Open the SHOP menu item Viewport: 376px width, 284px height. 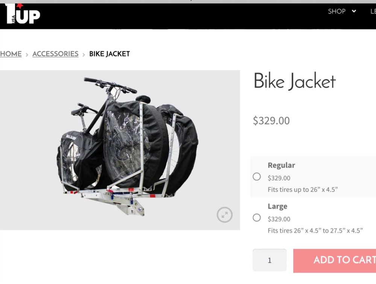coord(337,11)
